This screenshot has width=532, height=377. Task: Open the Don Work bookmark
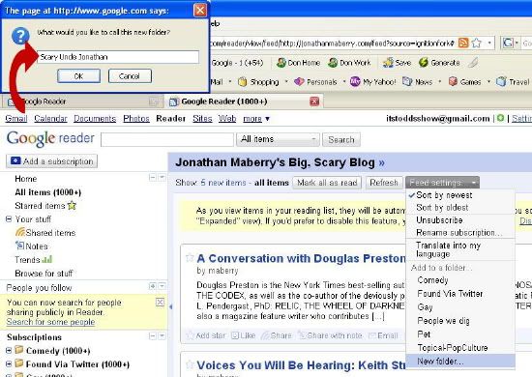pyautogui.click(x=349, y=63)
